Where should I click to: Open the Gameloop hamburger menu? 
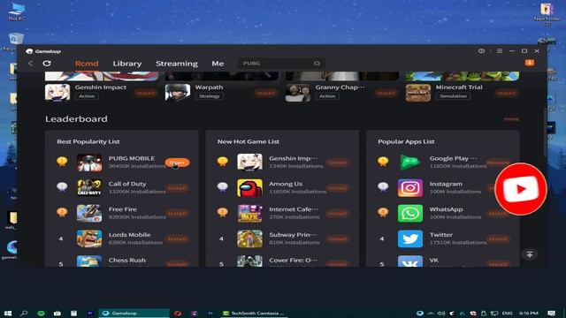coord(500,51)
